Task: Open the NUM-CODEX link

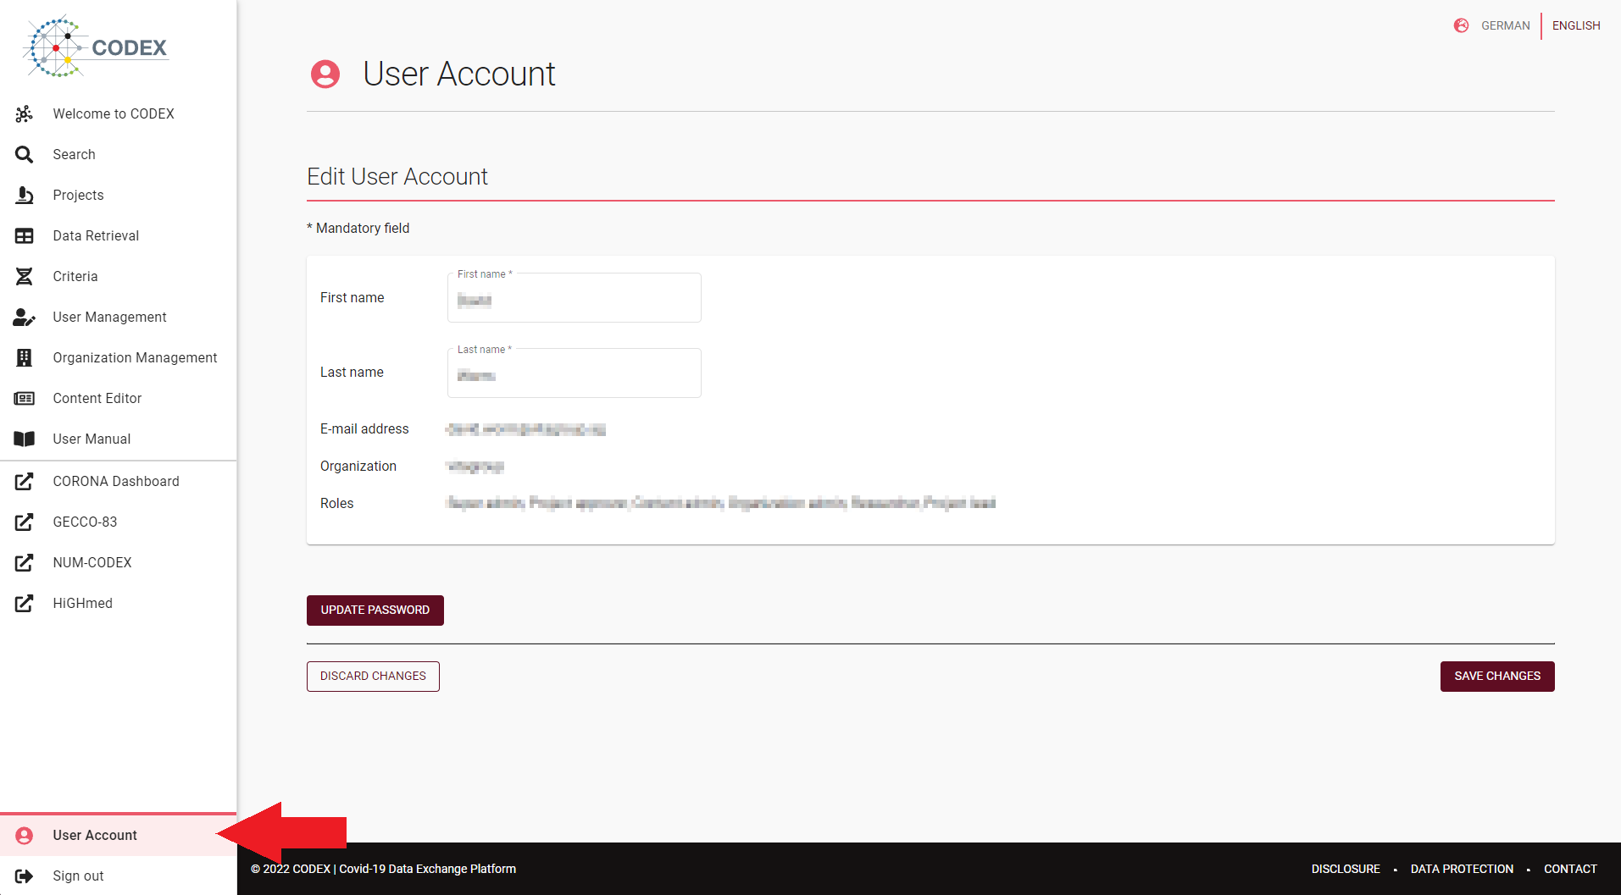Action: [118, 562]
